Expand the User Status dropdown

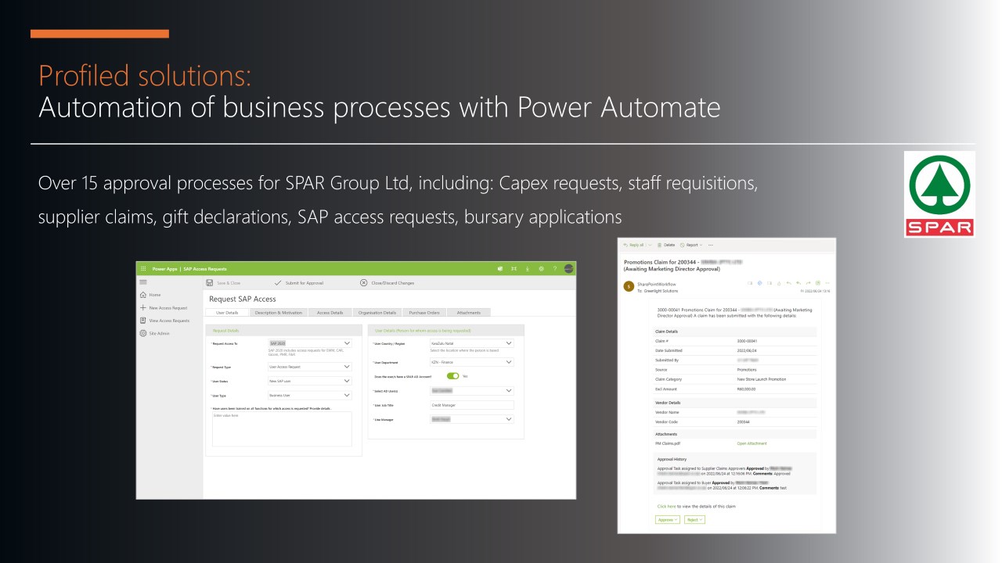pyautogui.click(x=347, y=381)
